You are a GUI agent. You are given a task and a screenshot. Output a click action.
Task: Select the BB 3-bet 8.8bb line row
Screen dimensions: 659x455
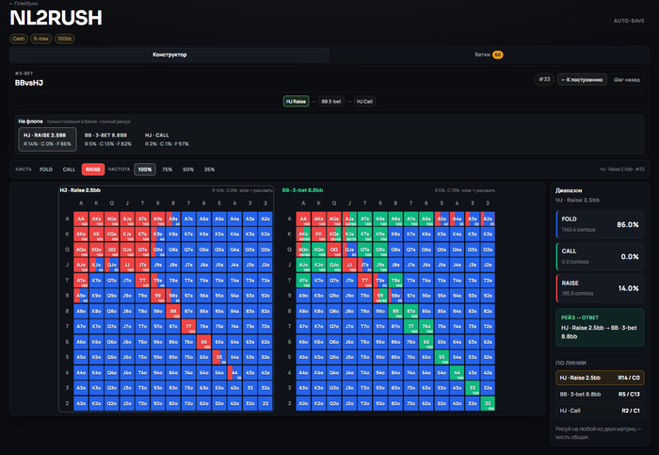[600, 394]
